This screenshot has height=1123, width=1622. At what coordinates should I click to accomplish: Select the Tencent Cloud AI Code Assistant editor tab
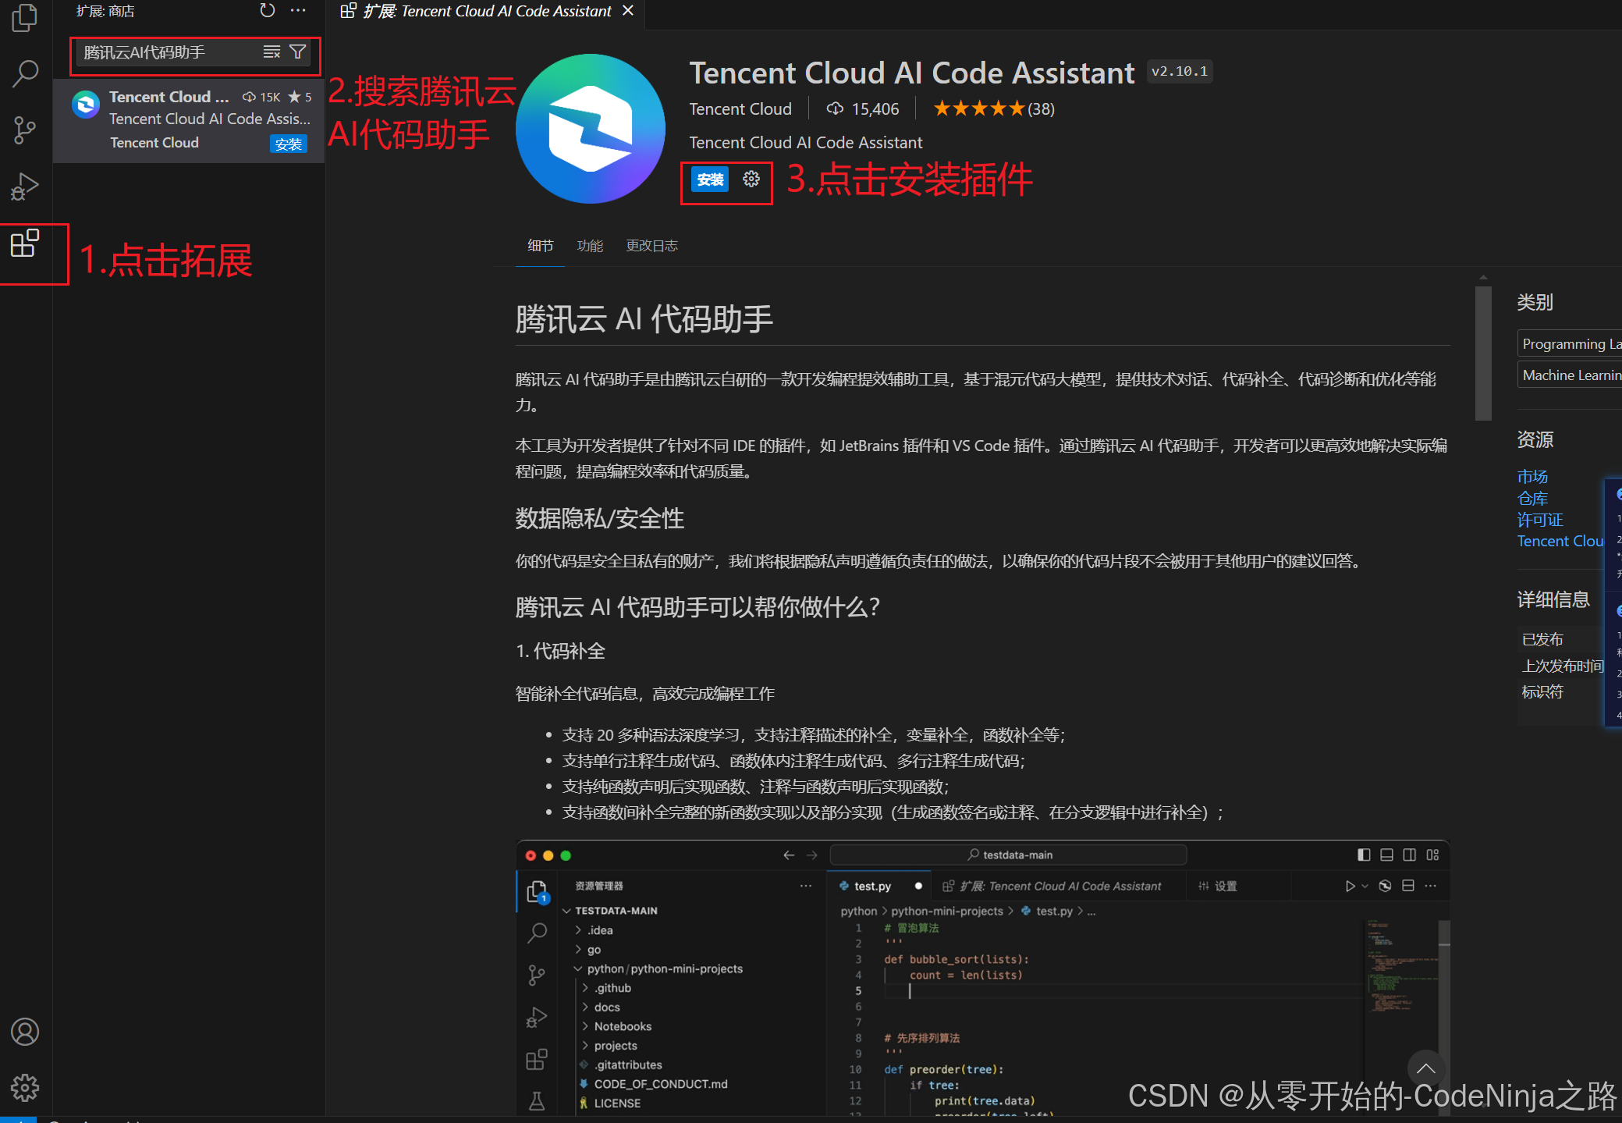(486, 11)
